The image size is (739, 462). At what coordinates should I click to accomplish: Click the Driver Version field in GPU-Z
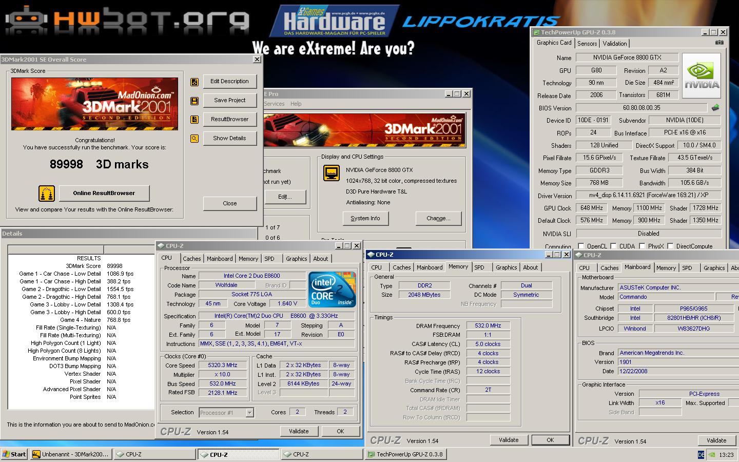click(x=648, y=196)
